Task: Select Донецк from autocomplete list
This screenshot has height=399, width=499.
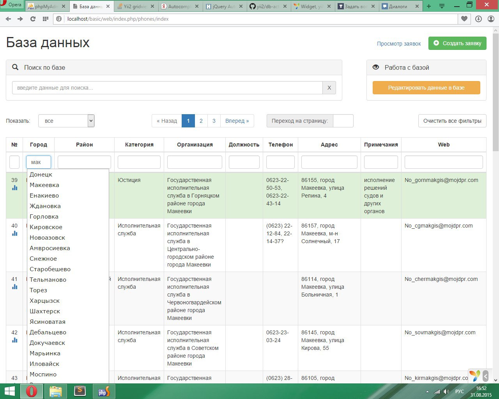Action: click(x=68, y=175)
